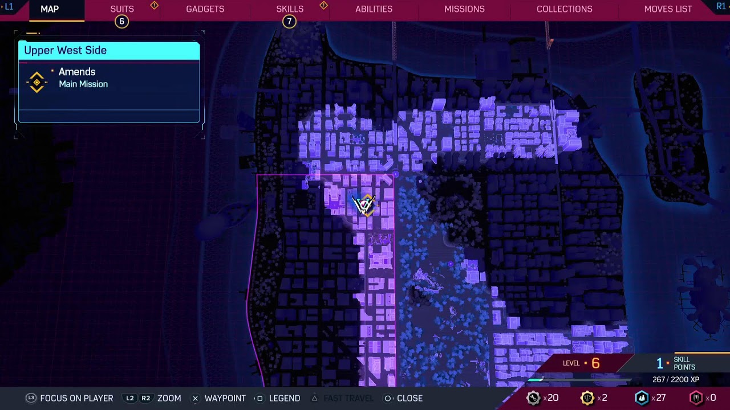
Task: Click the diamond alert icon beside Skills
Action: 323,6
